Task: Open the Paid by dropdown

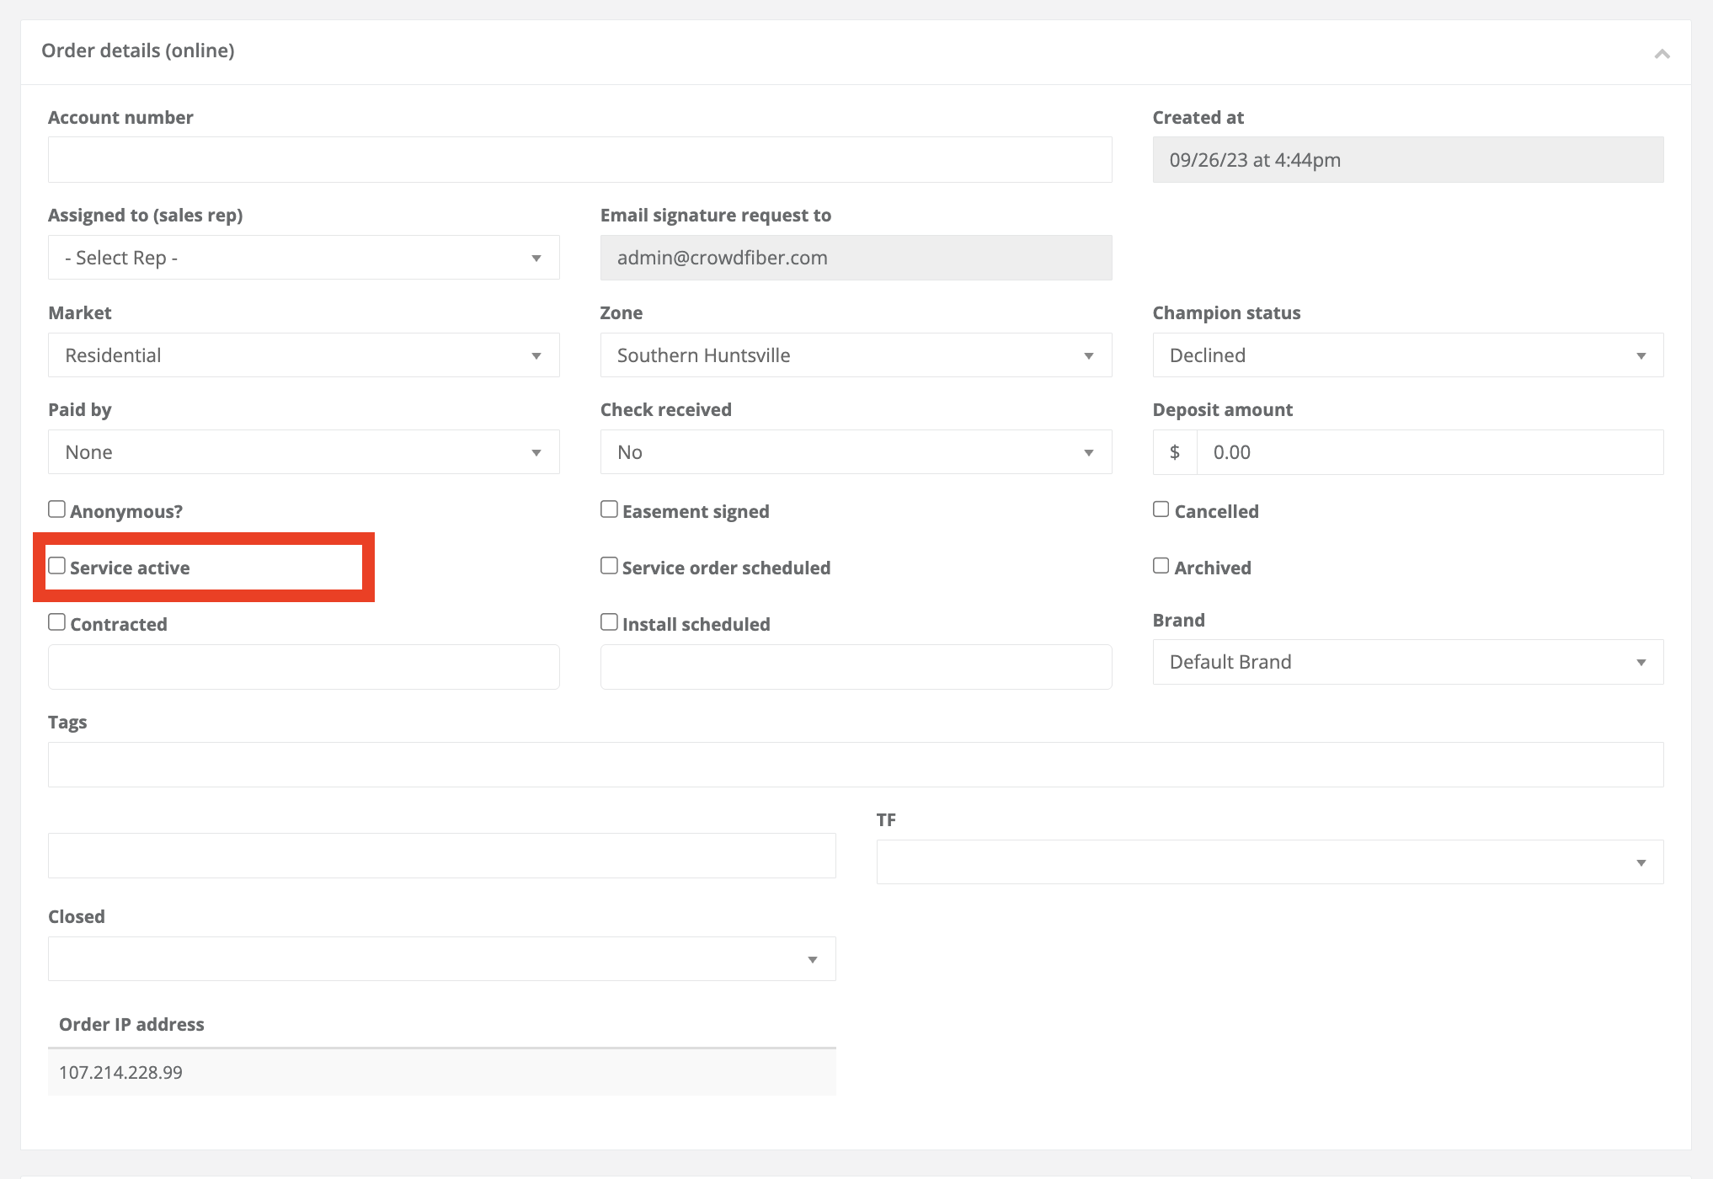Action: (x=303, y=452)
